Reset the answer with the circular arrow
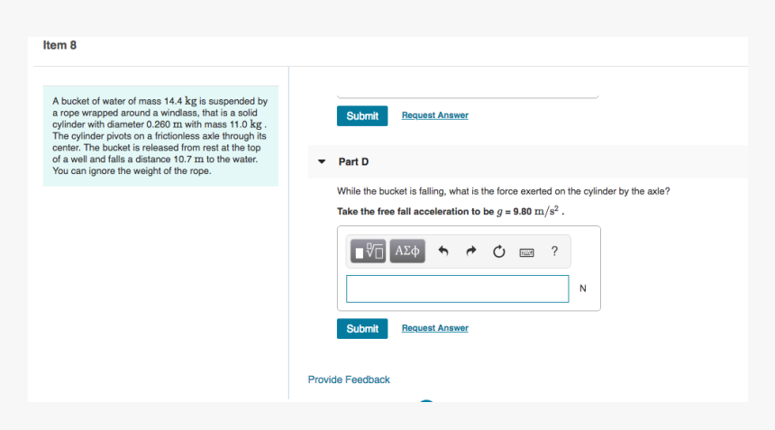775x430 pixels. pos(498,252)
